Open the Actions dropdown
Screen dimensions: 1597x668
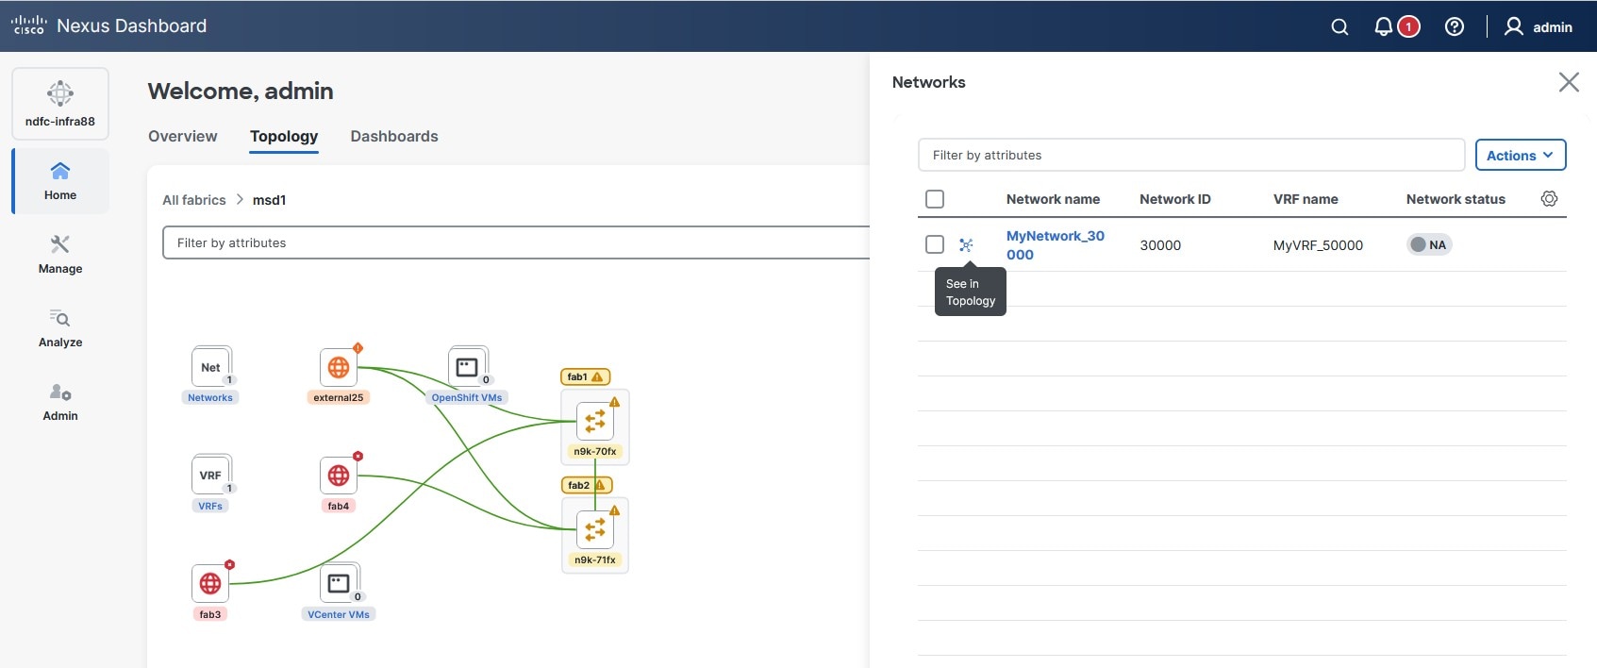[x=1521, y=155]
